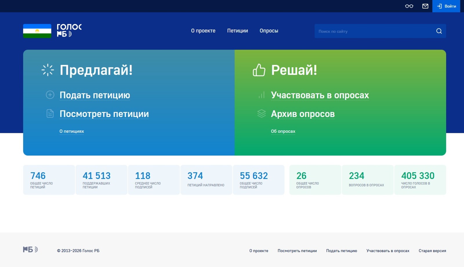Image resolution: width=464 pixels, height=267 pixels.
Task: Select Старая версия in the footer
Action: pos(432,251)
